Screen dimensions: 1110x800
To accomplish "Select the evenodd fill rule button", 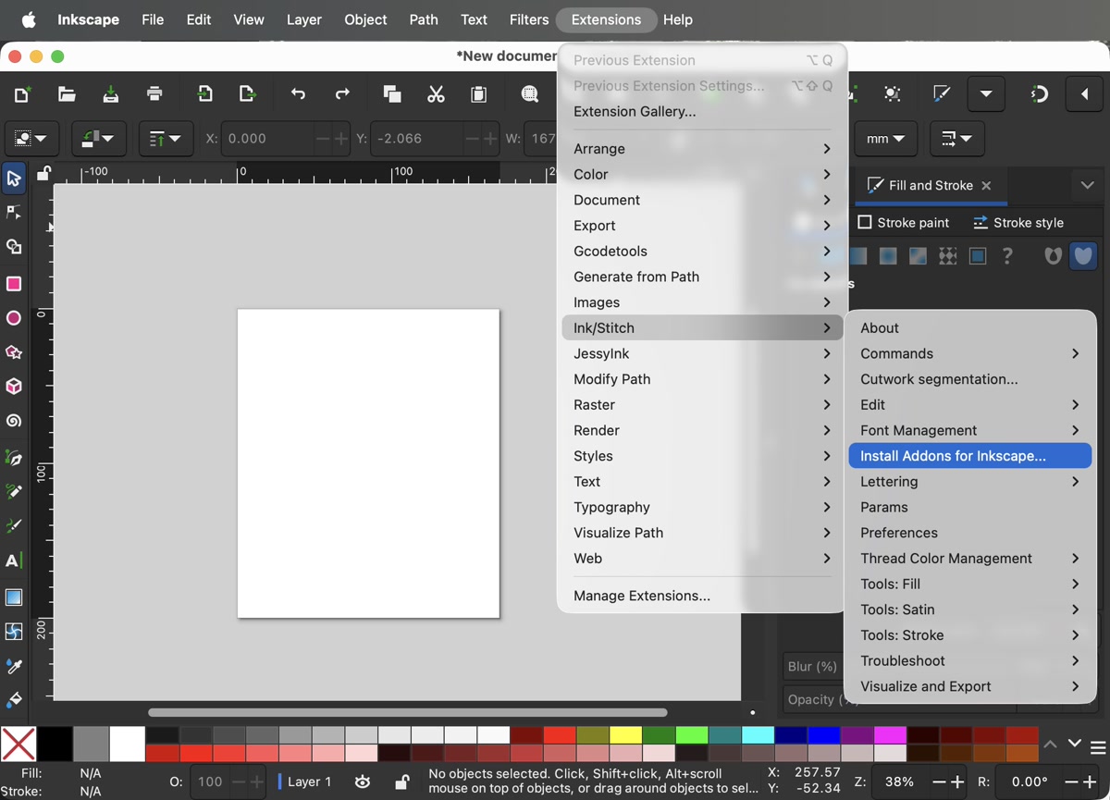I will [x=1053, y=256].
